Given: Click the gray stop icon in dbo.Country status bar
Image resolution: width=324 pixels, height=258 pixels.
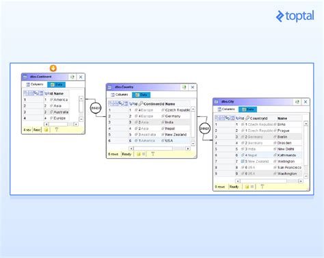Looking at the screenshot, I should (144, 154).
